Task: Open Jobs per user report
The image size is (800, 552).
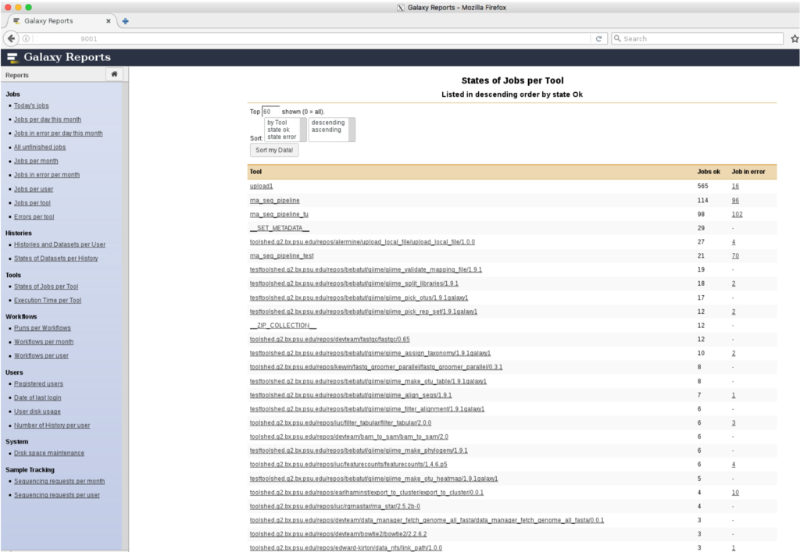Action: pyautogui.click(x=33, y=189)
